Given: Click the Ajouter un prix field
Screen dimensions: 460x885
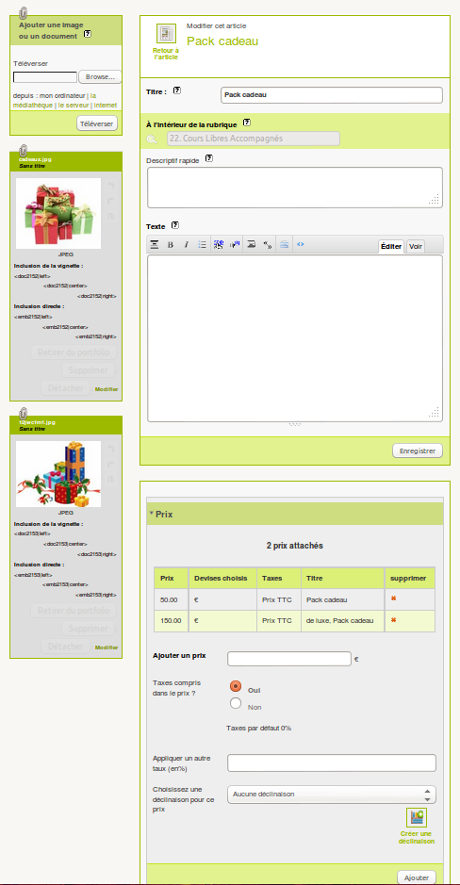Looking at the screenshot, I should [289, 659].
